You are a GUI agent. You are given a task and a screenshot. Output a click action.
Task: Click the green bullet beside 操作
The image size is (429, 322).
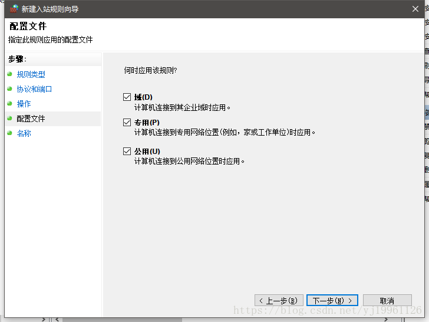click(x=9, y=104)
